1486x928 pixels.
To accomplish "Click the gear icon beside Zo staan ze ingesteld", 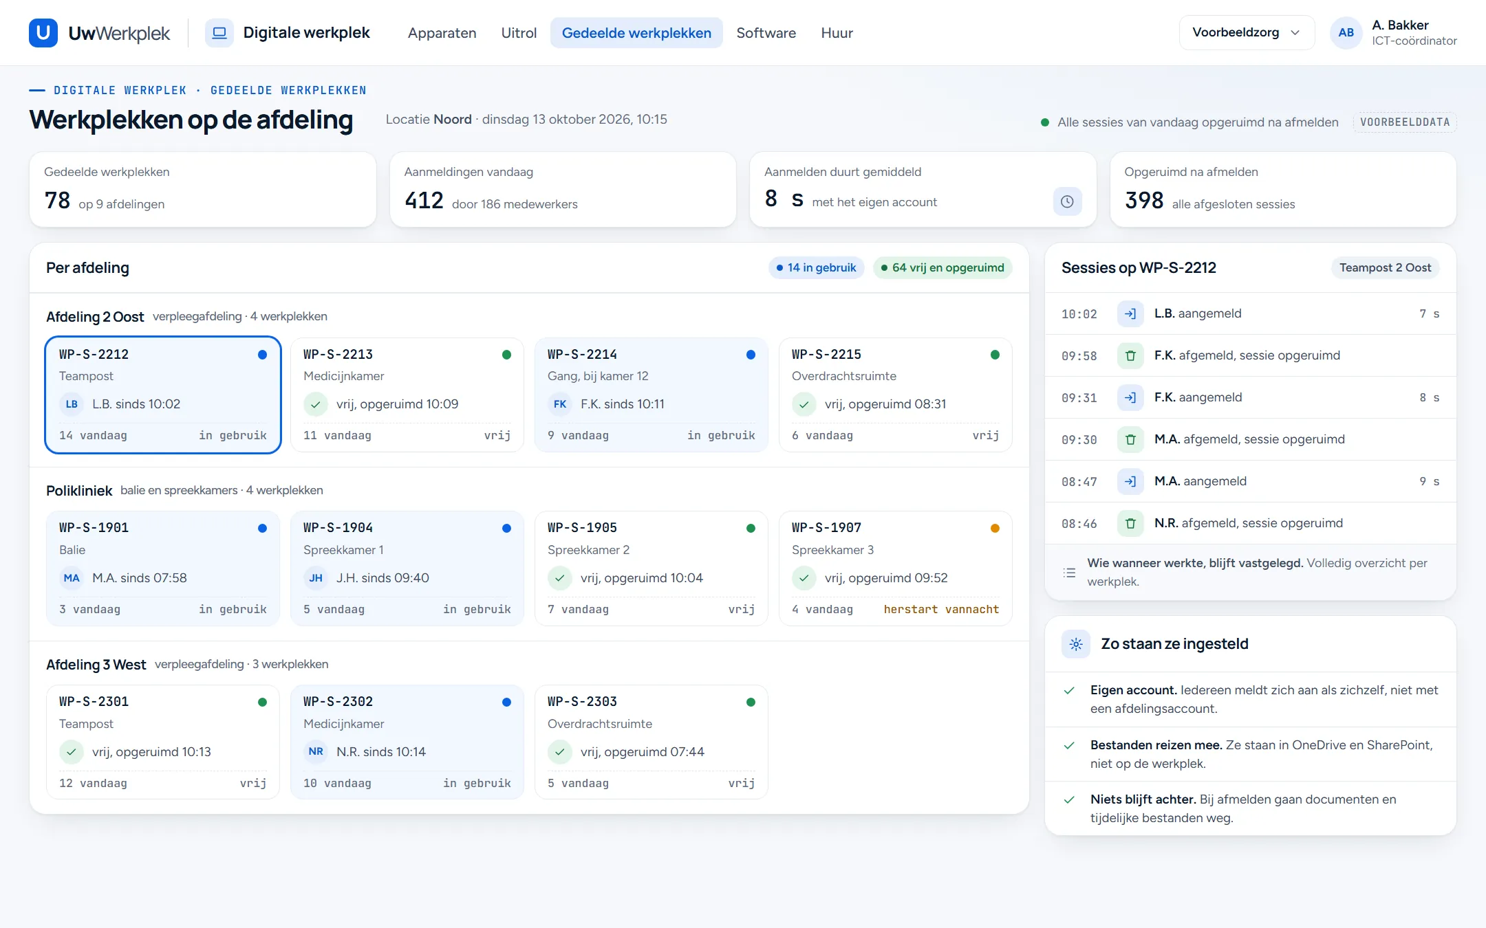I will (x=1076, y=644).
